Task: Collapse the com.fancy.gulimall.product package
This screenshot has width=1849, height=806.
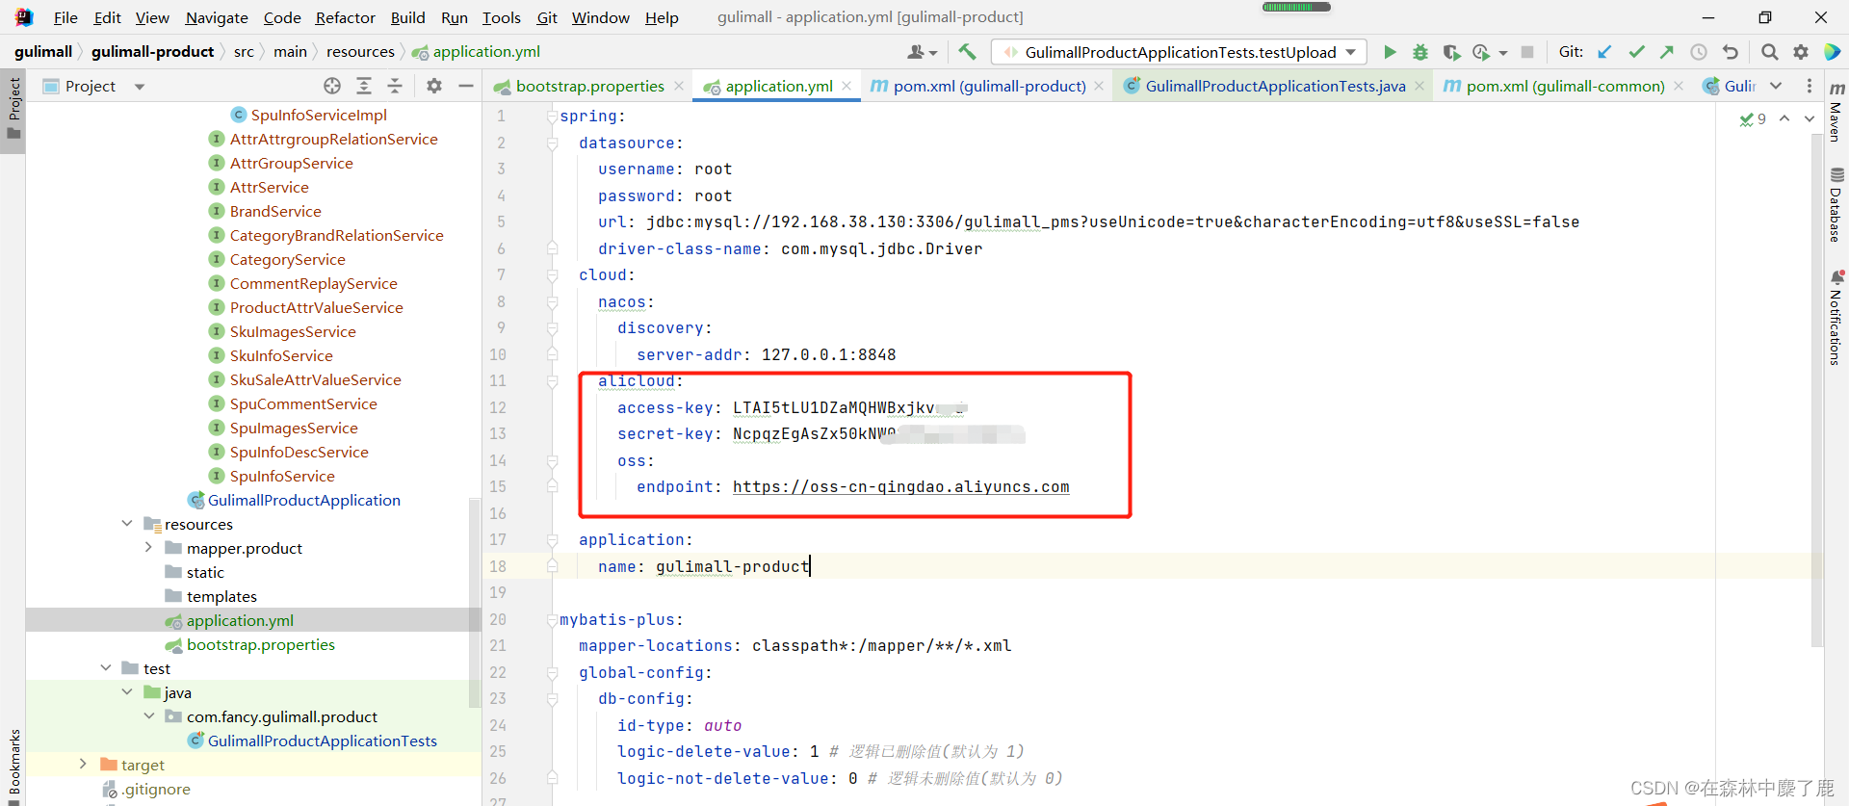Action: (x=148, y=715)
